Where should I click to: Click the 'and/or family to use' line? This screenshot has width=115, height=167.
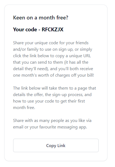(53, 49)
